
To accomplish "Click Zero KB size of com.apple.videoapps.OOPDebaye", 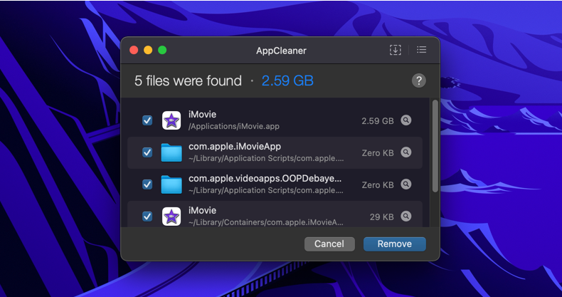I will click(378, 185).
